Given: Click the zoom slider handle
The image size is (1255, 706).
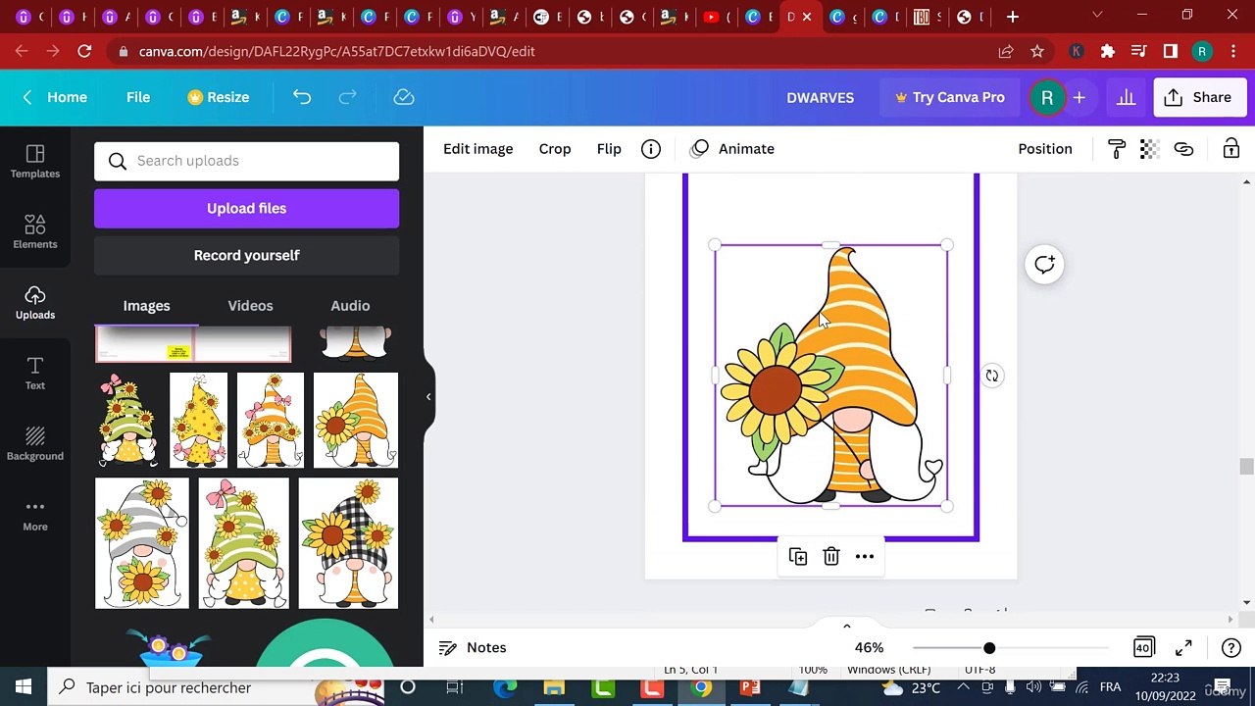Looking at the screenshot, I should (989, 648).
